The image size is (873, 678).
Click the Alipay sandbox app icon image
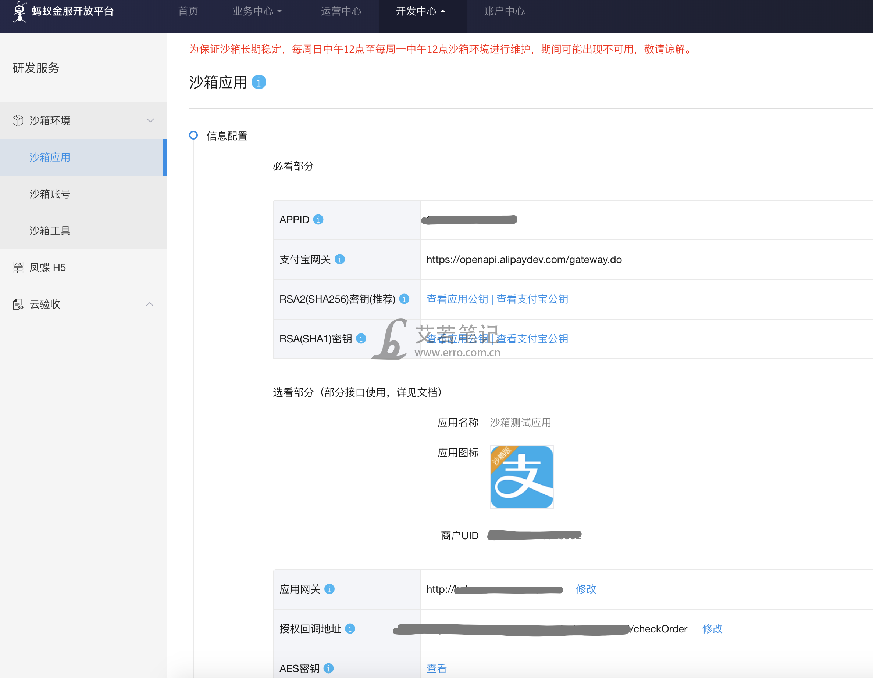coord(522,477)
